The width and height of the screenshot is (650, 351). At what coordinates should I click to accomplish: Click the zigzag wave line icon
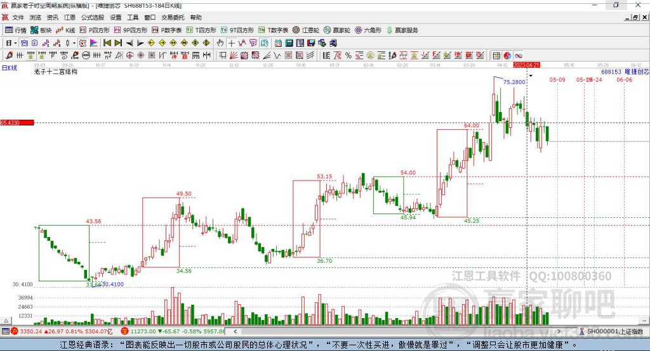(277, 56)
